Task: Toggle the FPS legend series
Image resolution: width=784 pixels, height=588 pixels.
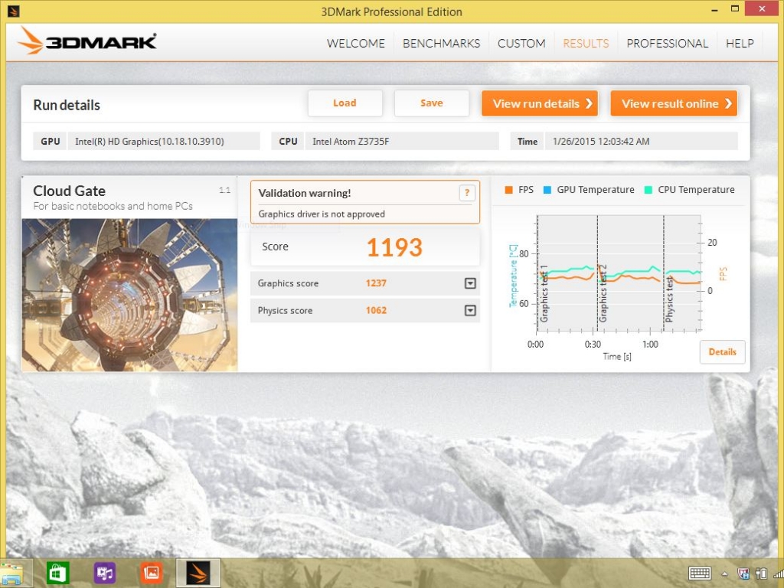Action: [x=518, y=190]
